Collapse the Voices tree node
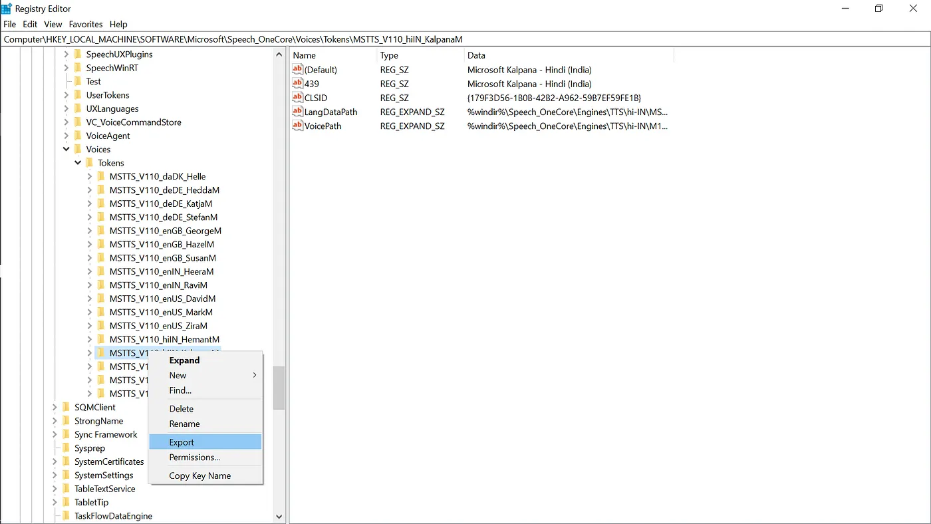 [x=66, y=150]
